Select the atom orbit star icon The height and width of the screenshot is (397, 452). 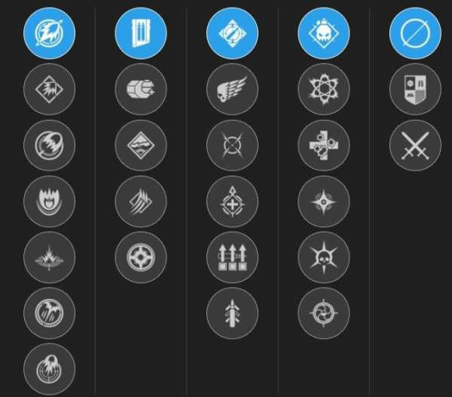(324, 89)
